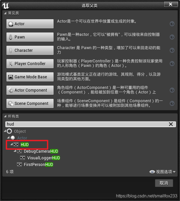Focus the class search input field
The height and width of the screenshot is (201, 180).
(x=87, y=124)
